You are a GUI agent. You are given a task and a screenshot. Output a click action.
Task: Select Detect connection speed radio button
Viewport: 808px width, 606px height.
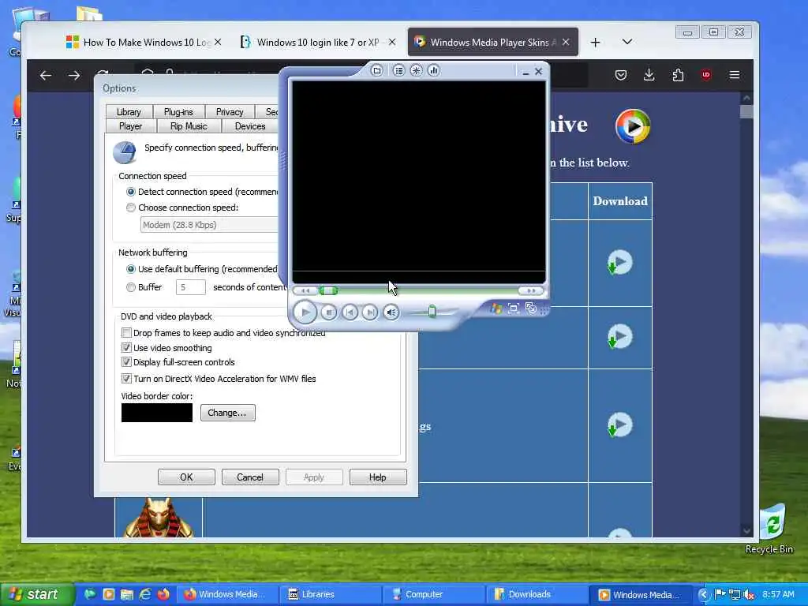point(131,192)
